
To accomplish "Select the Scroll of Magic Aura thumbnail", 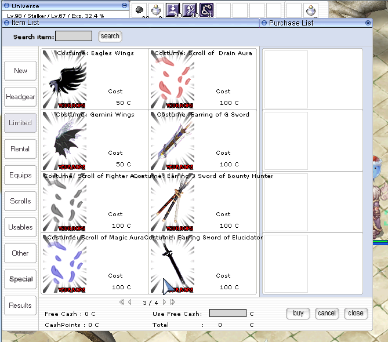I will [x=64, y=264].
